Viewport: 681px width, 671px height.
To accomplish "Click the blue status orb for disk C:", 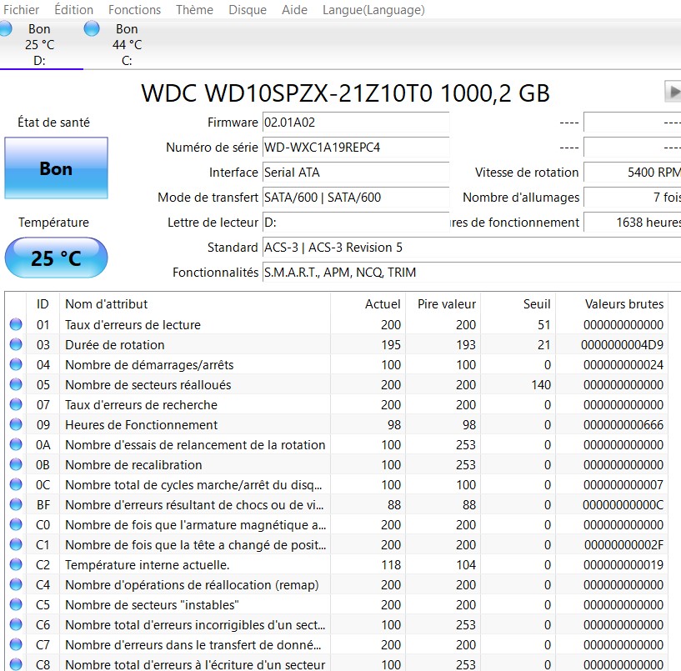I will coord(92,28).
